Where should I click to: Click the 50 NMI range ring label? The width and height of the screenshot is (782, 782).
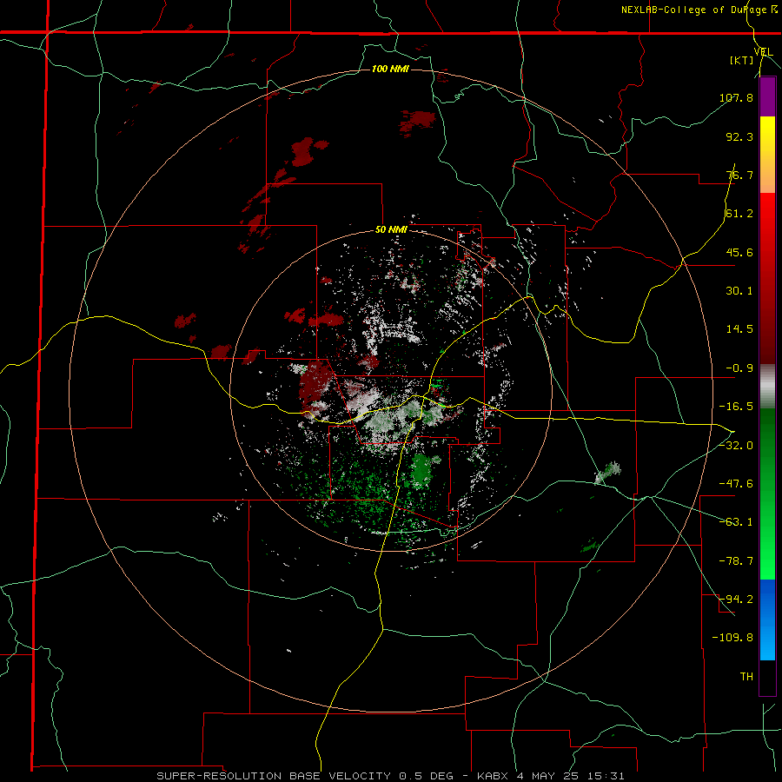(391, 230)
